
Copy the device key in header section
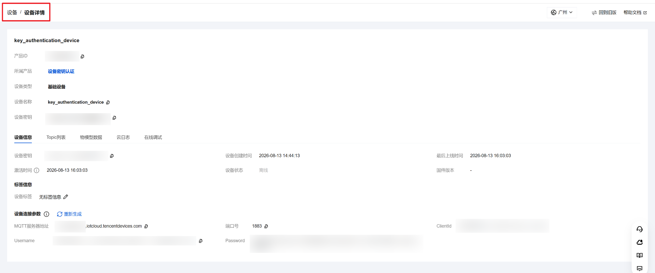pyautogui.click(x=114, y=118)
